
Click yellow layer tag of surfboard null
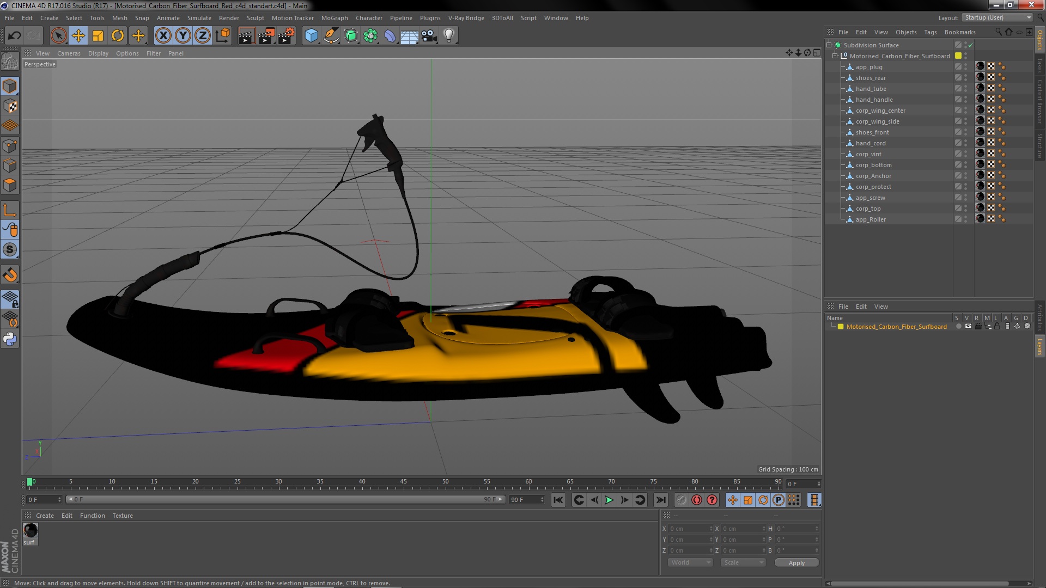(x=958, y=56)
